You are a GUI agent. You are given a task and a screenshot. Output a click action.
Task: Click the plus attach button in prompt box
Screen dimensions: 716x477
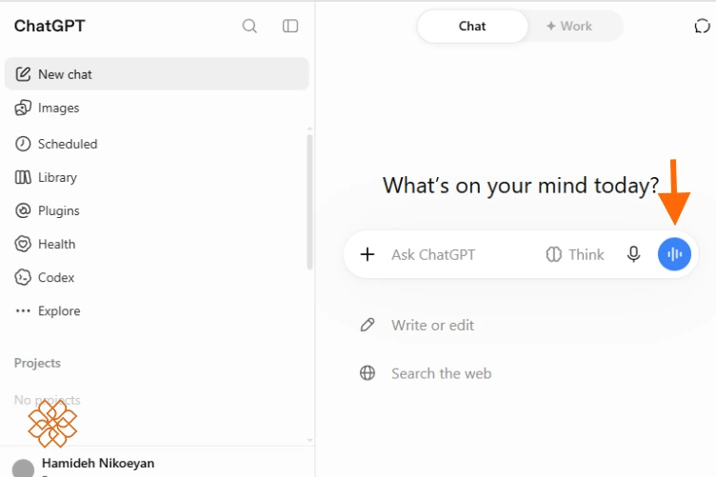368,254
